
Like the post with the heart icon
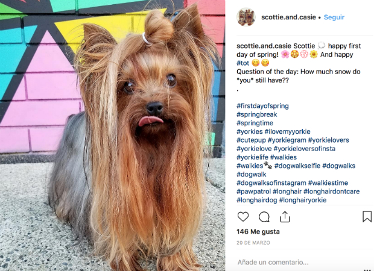[x=243, y=217]
